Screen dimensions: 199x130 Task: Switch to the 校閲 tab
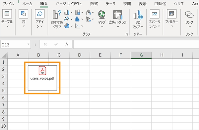(x=127, y=4)
